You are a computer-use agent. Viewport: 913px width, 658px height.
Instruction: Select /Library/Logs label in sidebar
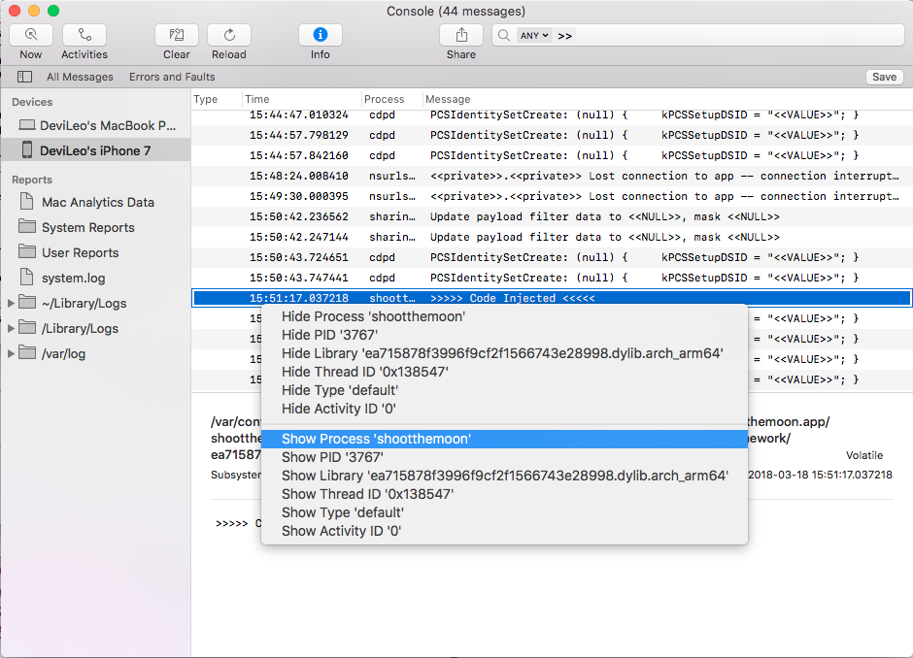tap(80, 328)
